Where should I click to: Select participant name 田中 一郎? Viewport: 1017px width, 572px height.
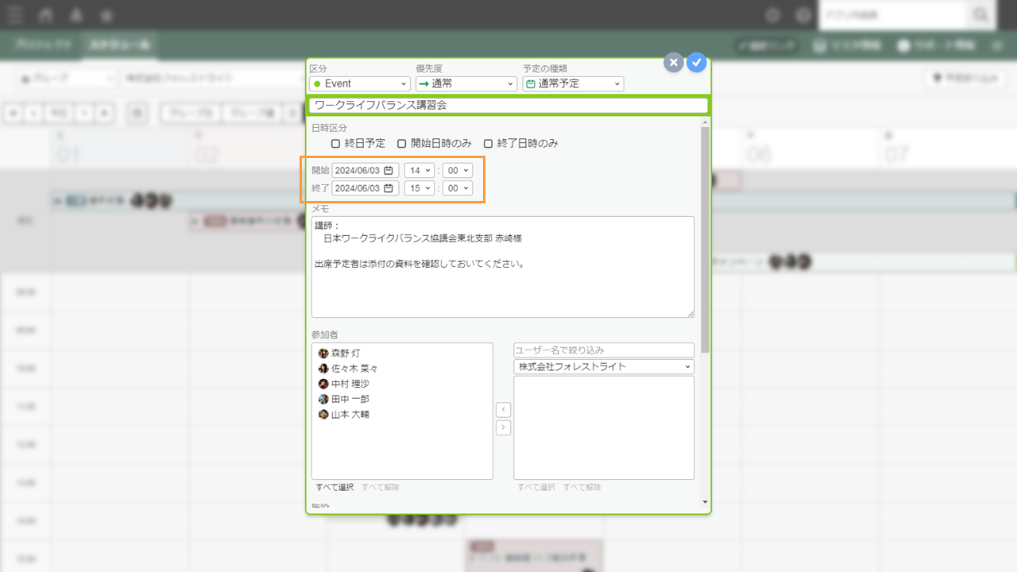(x=350, y=399)
